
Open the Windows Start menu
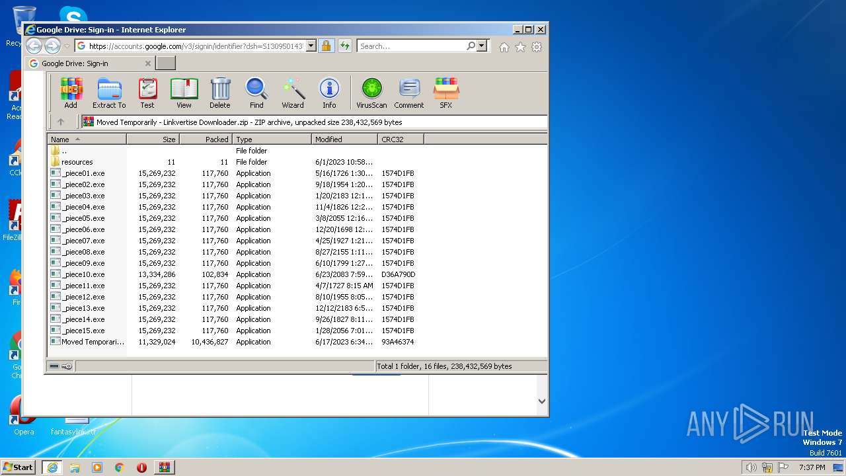click(19, 467)
